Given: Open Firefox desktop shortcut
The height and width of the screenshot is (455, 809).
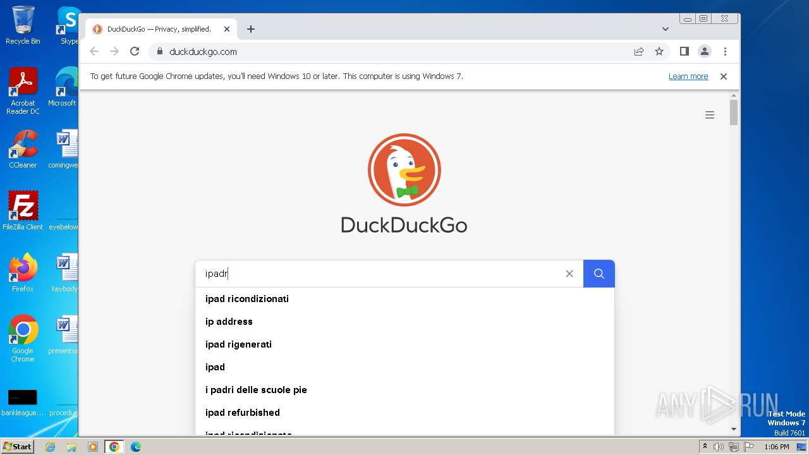Looking at the screenshot, I should tap(23, 273).
